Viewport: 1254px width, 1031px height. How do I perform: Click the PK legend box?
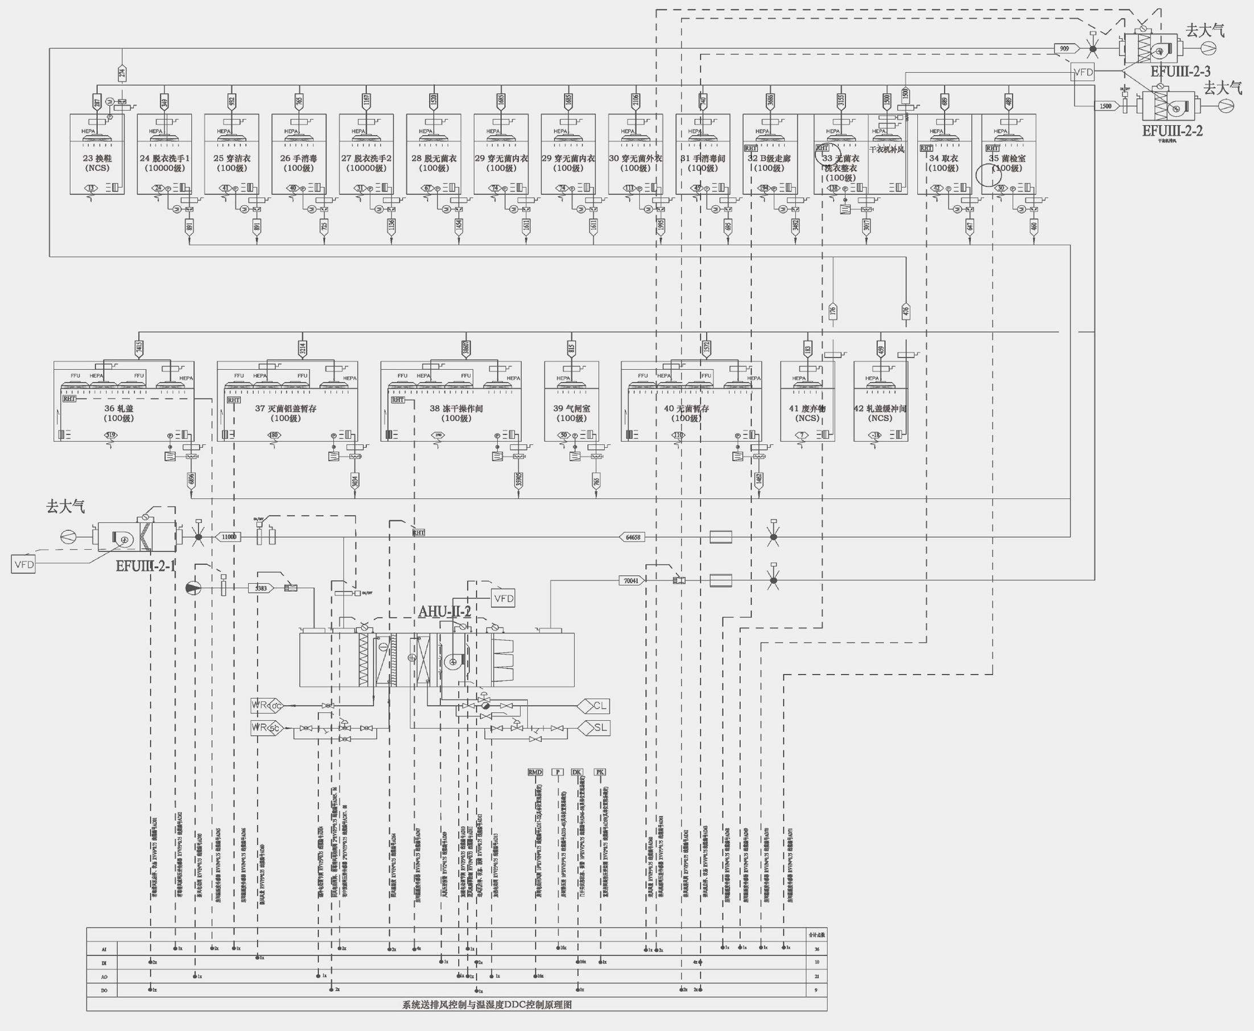[600, 772]
